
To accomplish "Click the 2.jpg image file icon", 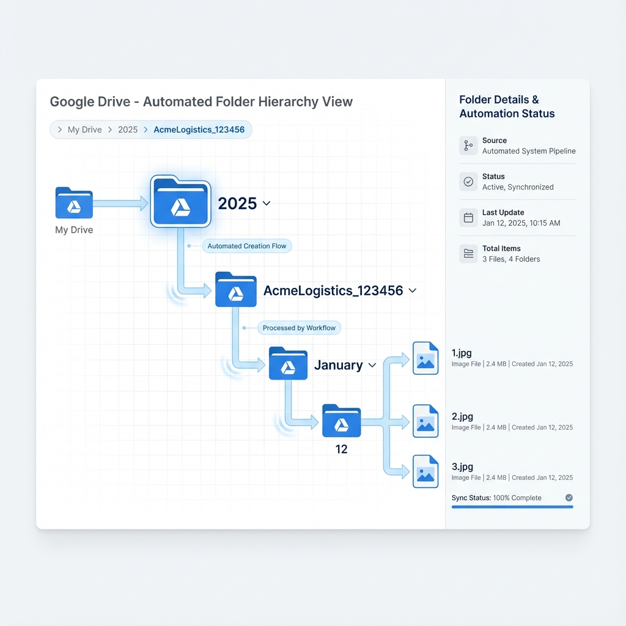I will click(x=425, y=421).
